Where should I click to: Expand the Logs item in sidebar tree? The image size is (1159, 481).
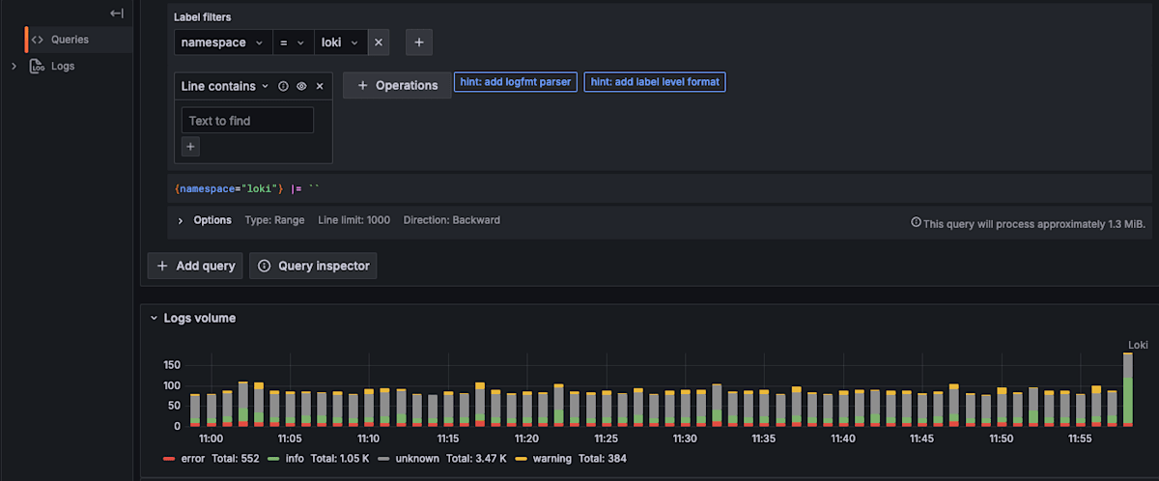click(x=14, y=67)
